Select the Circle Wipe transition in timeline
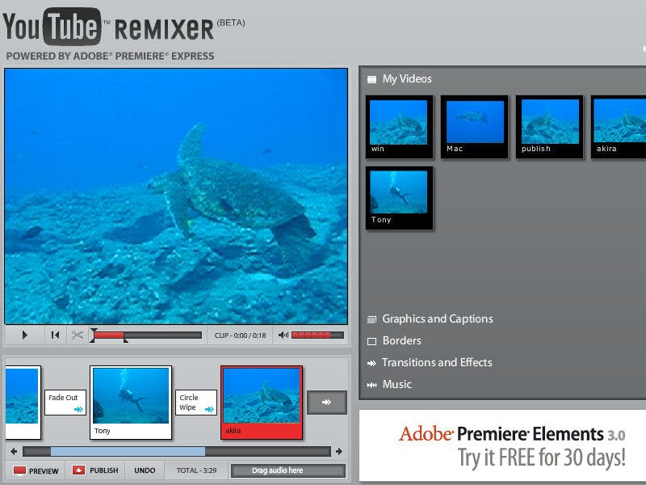 [x=196, y=402]
